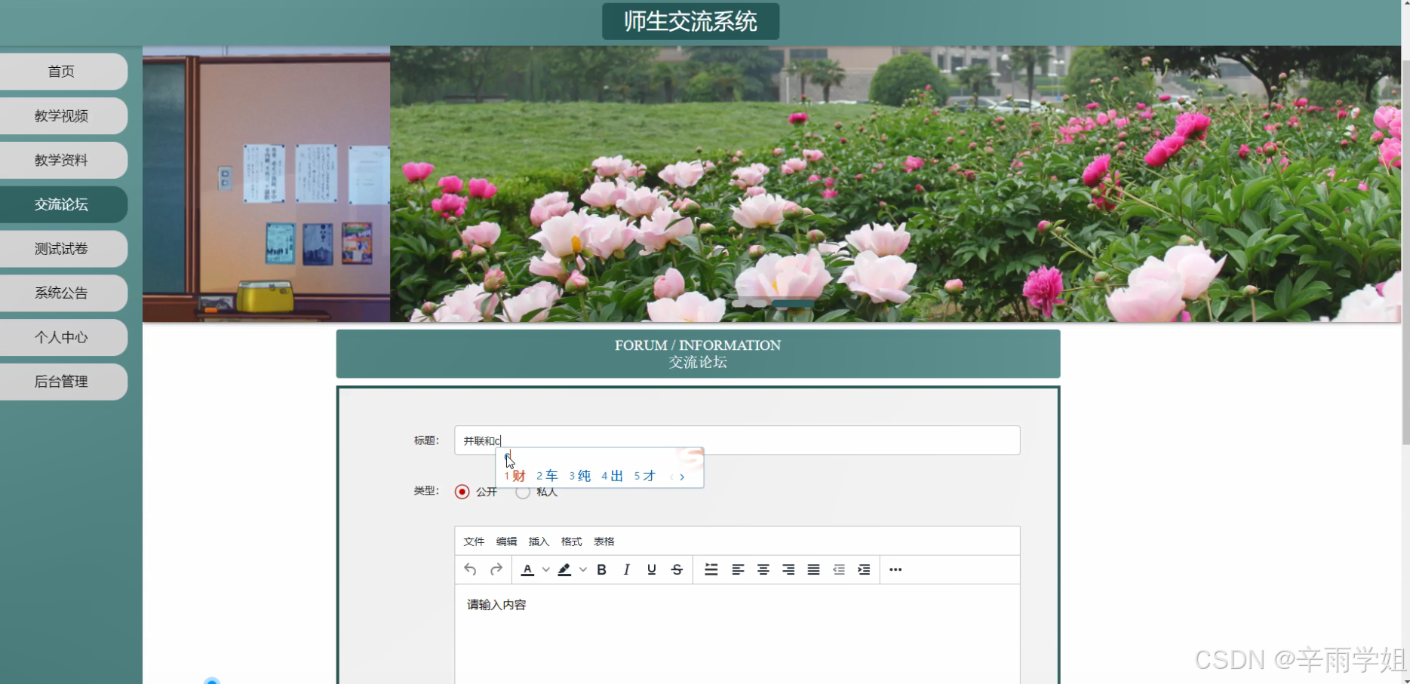Apply underline formatting in the editor
This screenshot has width=1410, height=684.
click(x=651, y=569)
